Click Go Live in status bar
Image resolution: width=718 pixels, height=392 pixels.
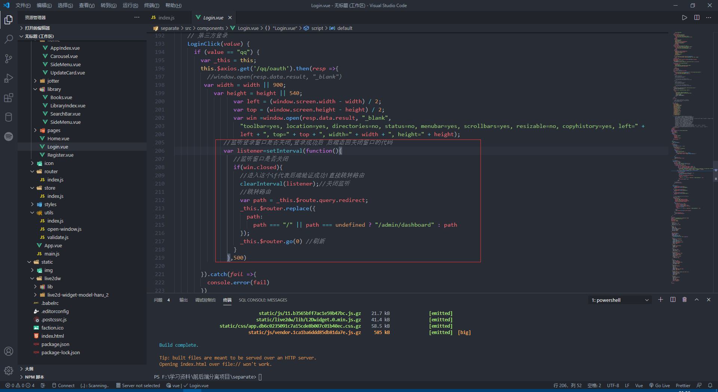(660, 385)
